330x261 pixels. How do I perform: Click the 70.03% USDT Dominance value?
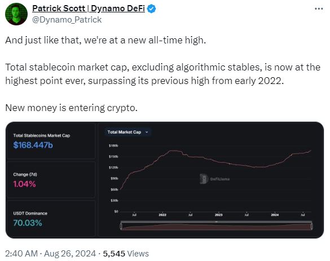(x=28, y=223)
